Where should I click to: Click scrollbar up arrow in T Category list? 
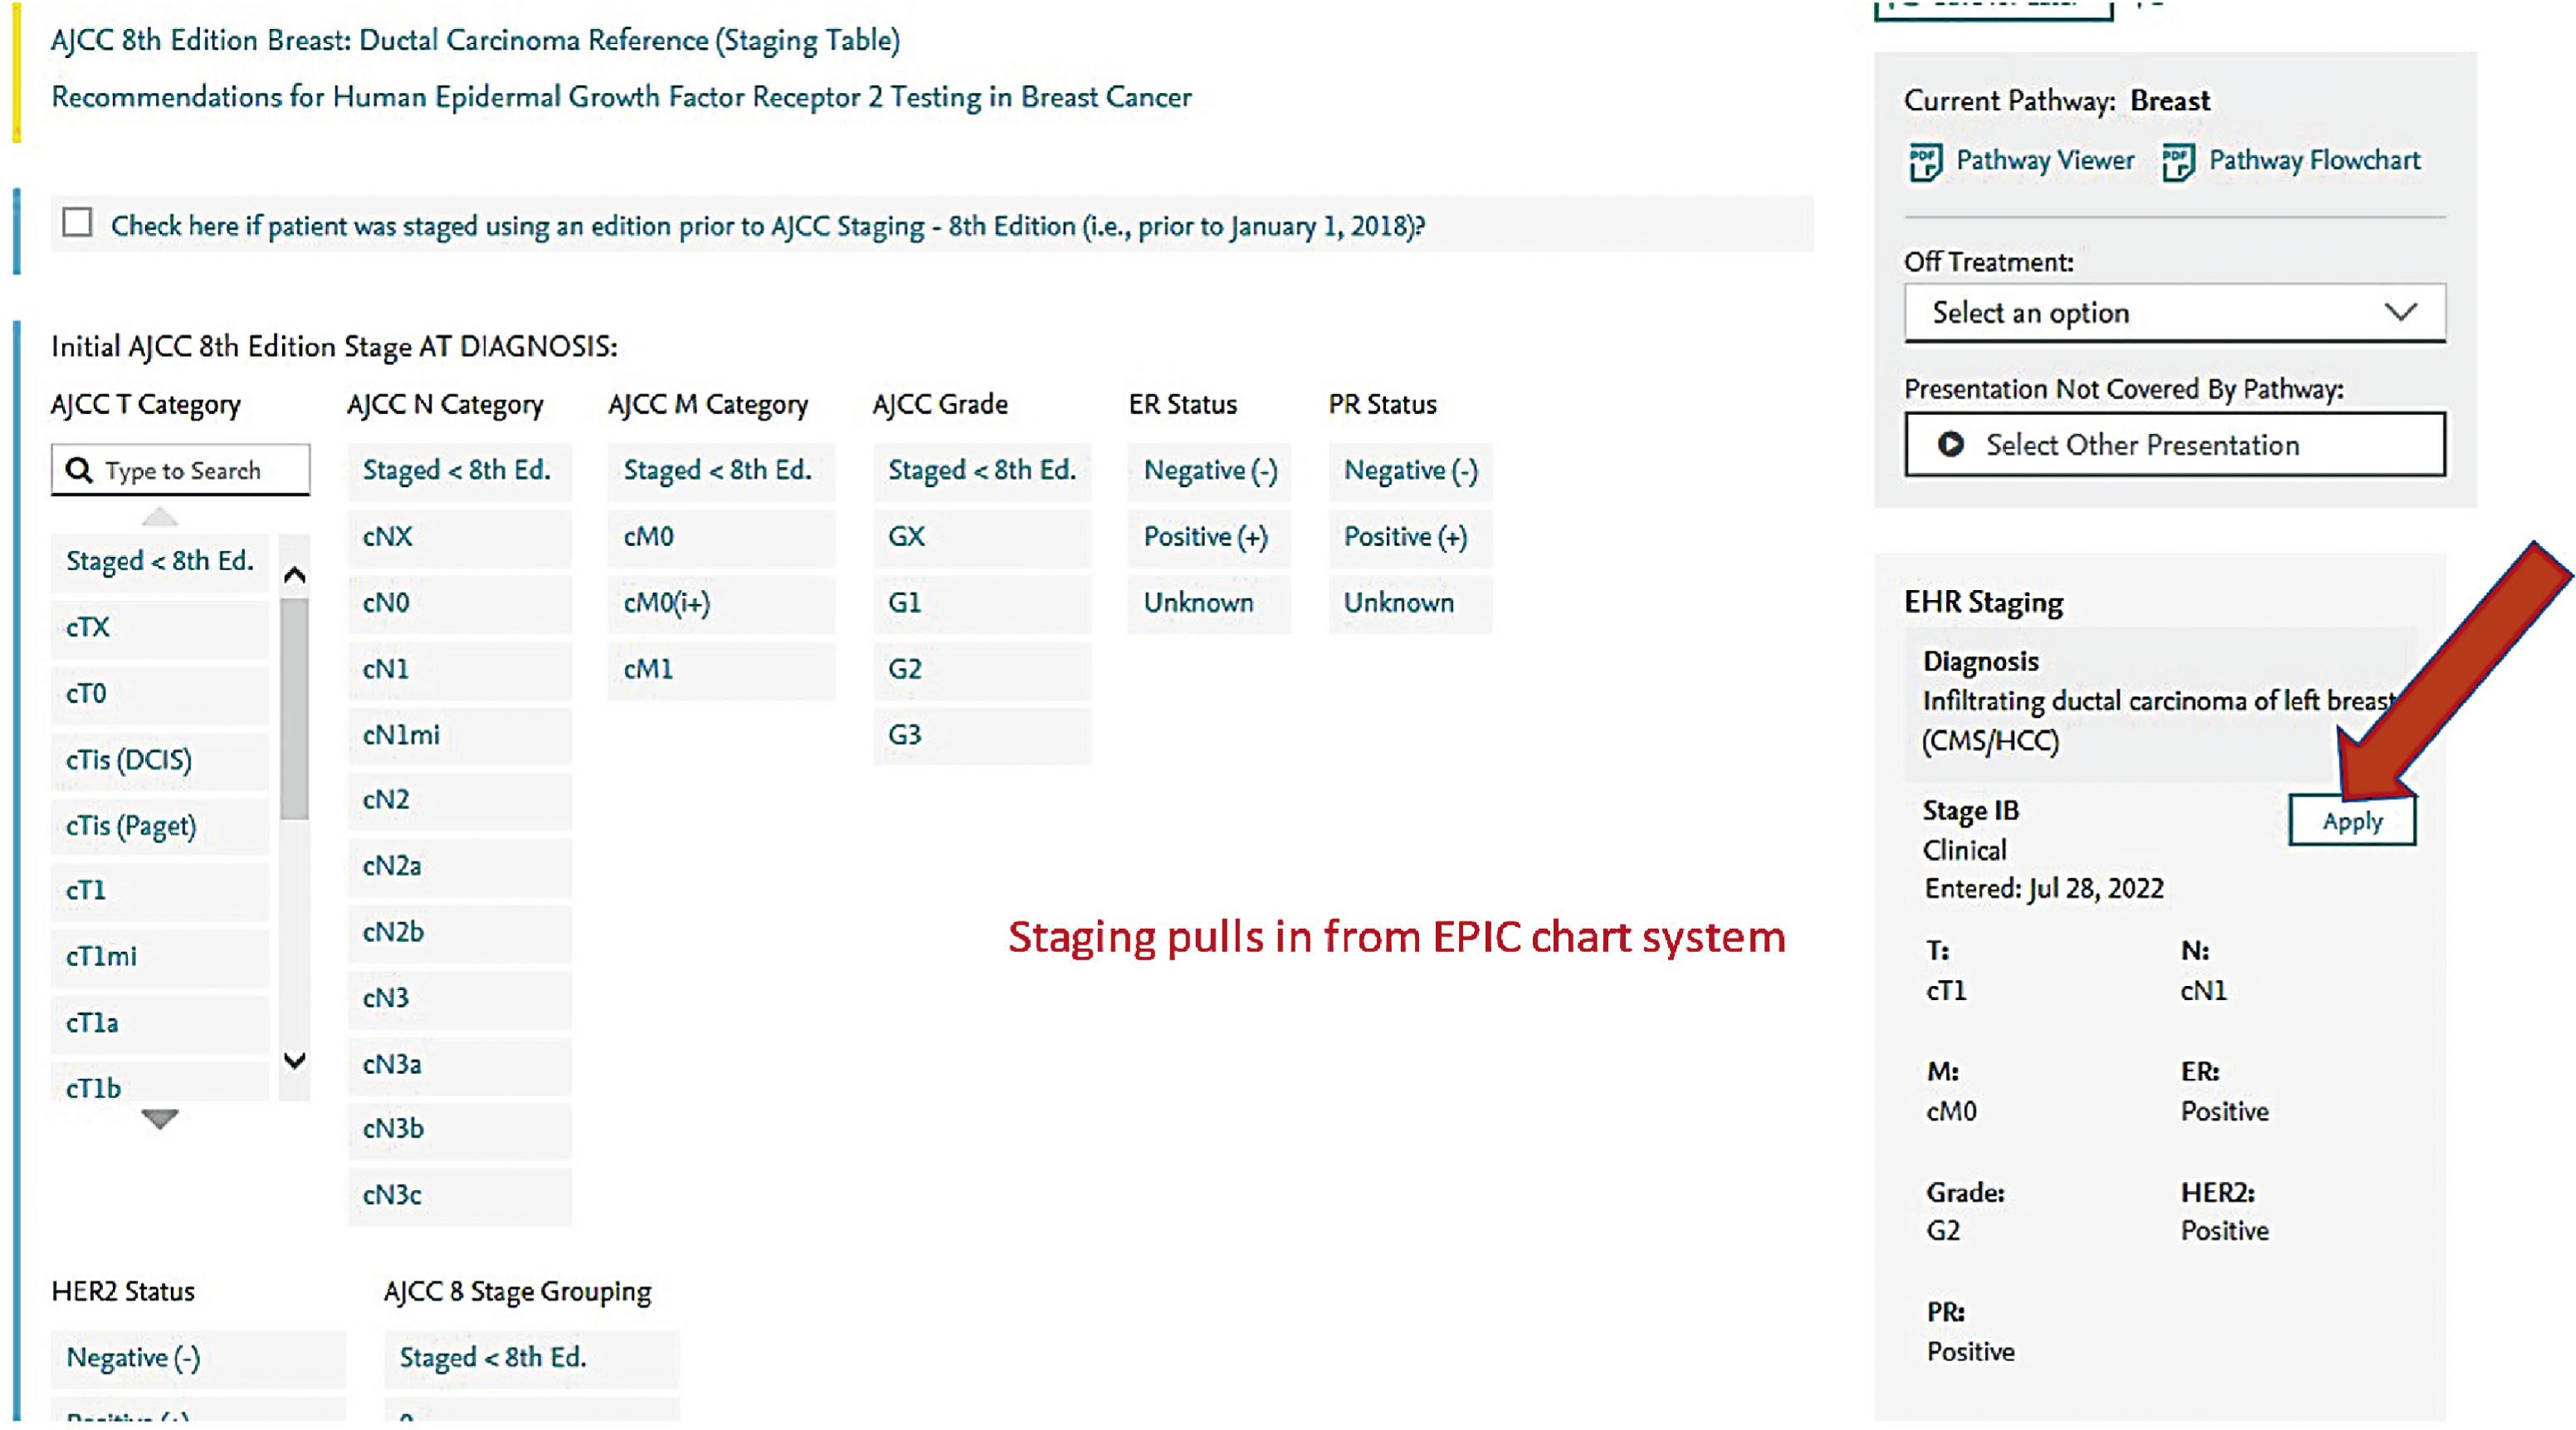pos(294,575)
